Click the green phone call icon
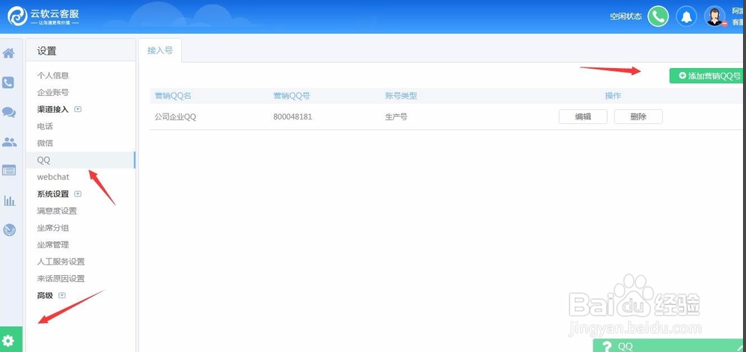Image resolution: width=746 pixels, height=352 pixels. 658,16
